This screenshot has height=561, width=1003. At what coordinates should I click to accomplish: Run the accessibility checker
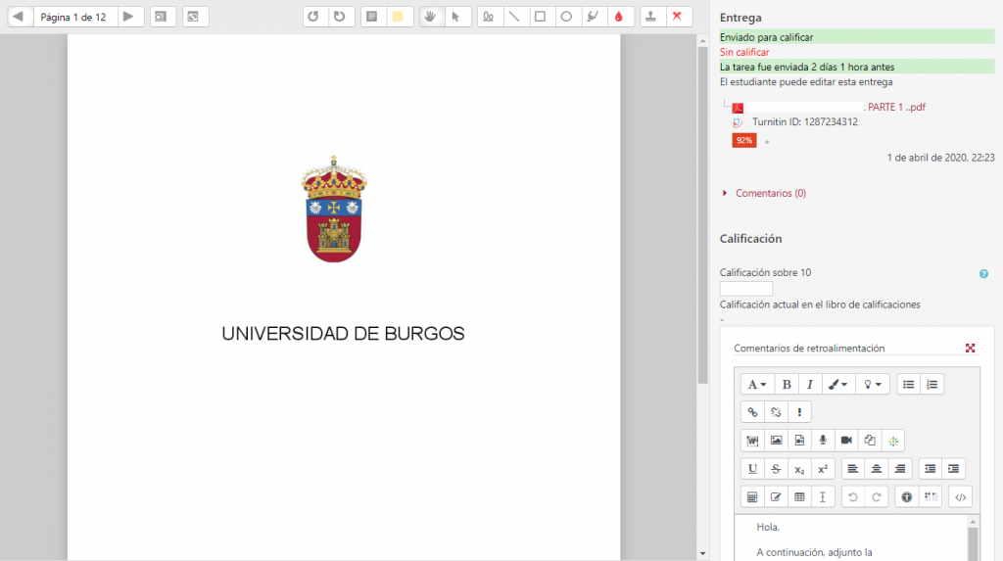[907, 497]
